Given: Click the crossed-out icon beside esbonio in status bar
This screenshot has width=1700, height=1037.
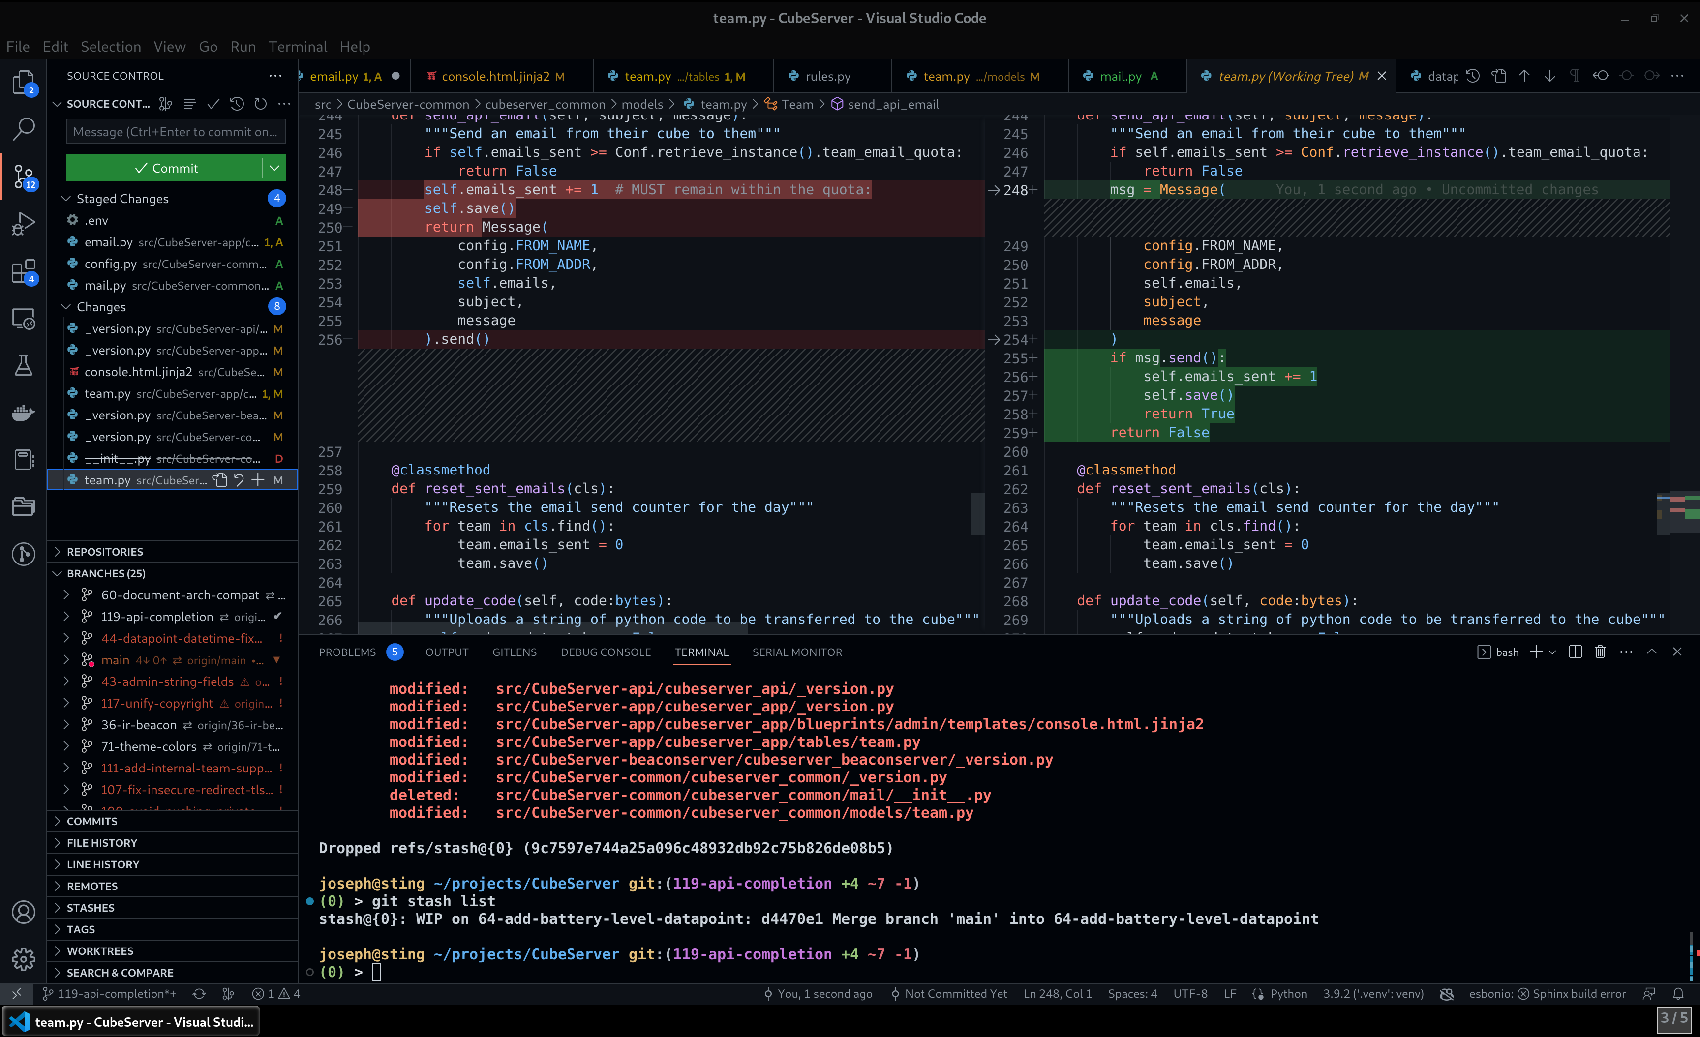Looking at the screenshot, I should [x=1447, y=994].
